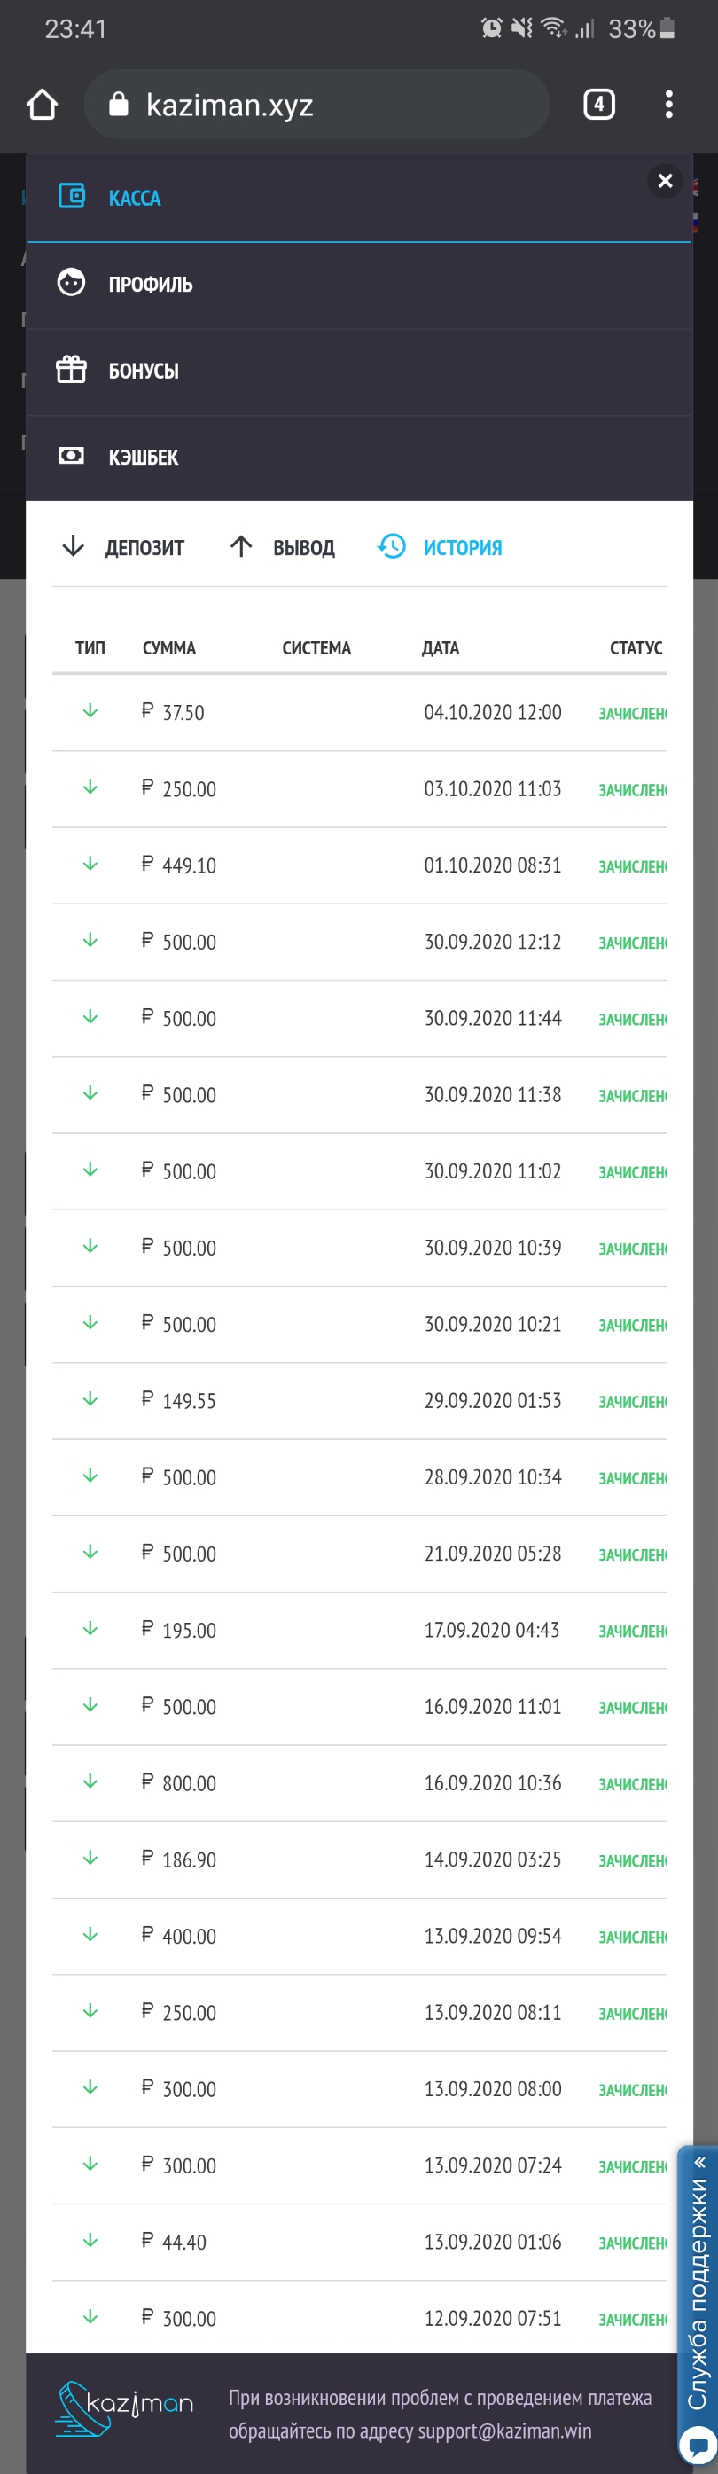This screenshot has height=2474, width=718.
Task: Click the Касса wallet icon
Action: click(72, 197)
